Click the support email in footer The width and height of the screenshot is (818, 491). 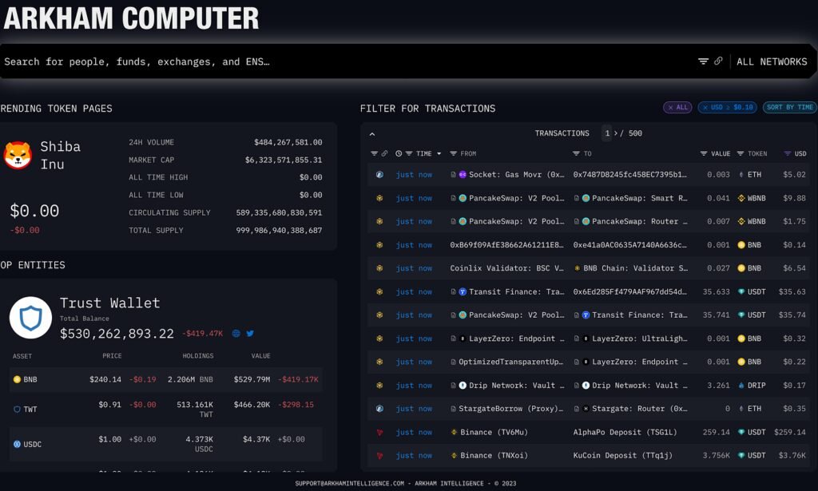pos(349,483)
